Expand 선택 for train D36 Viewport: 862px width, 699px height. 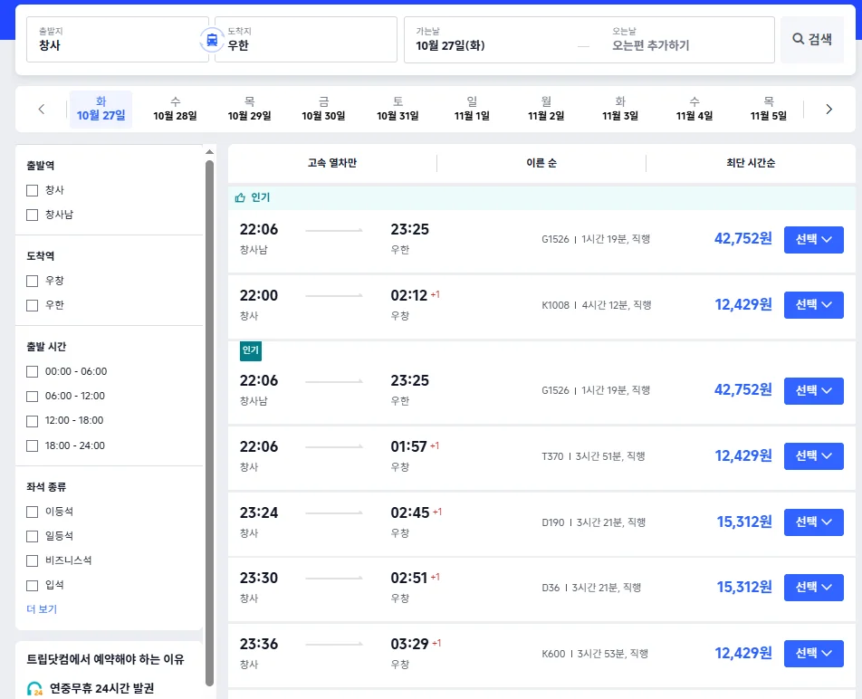click(814, 588)
